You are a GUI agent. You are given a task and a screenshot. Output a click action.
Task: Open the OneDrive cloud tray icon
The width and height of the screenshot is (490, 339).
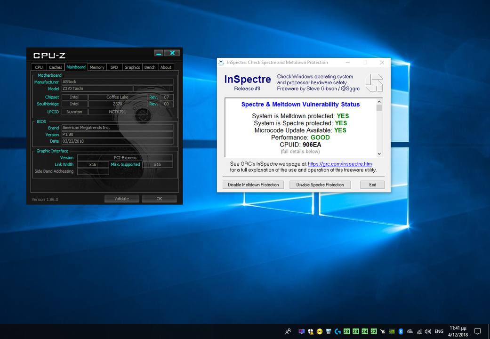(410, 331)
